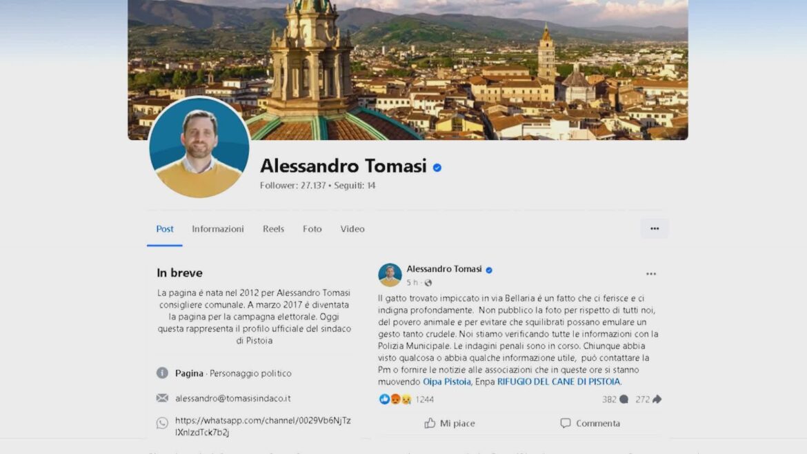807x454 pixels.
Task: Click the verified badge beside the page title
Action: [x=437, y=167]
